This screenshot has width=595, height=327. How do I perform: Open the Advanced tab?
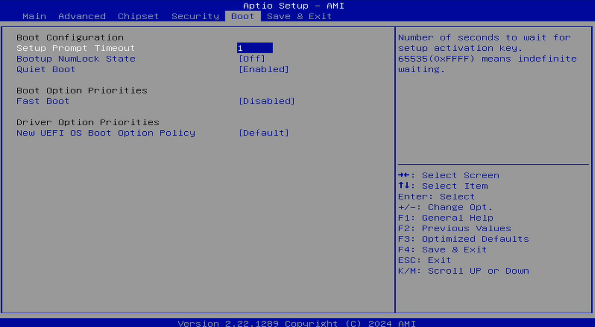[82, 16]
